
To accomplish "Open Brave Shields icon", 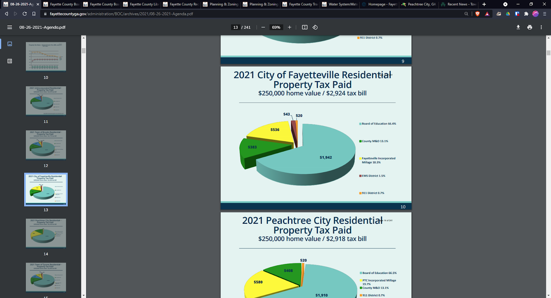I will click(477, 14).
